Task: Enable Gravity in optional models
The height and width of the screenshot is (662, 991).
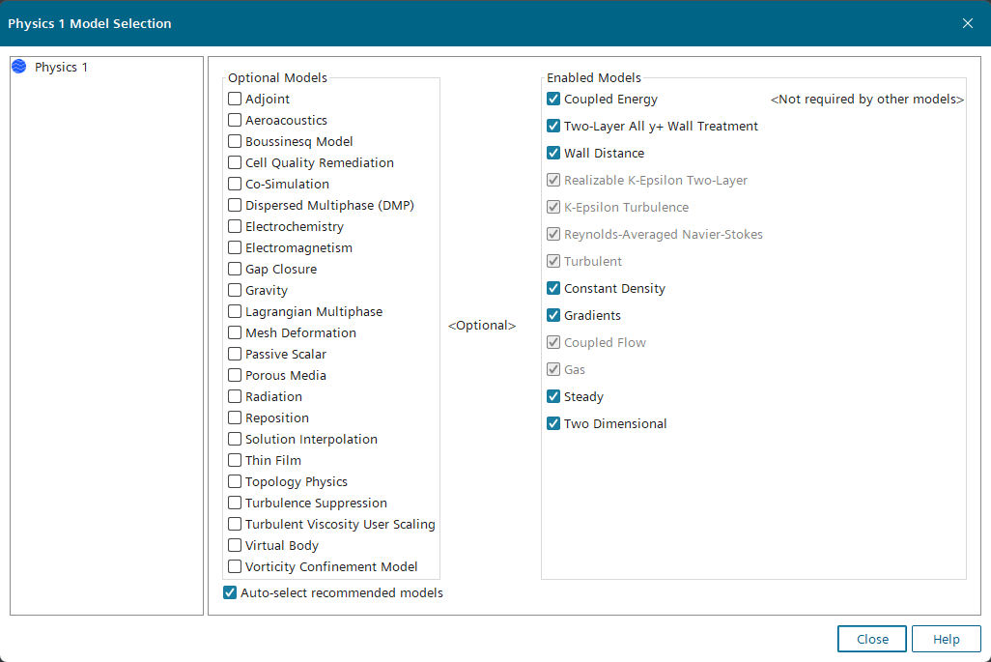Action: pos(235,290)
